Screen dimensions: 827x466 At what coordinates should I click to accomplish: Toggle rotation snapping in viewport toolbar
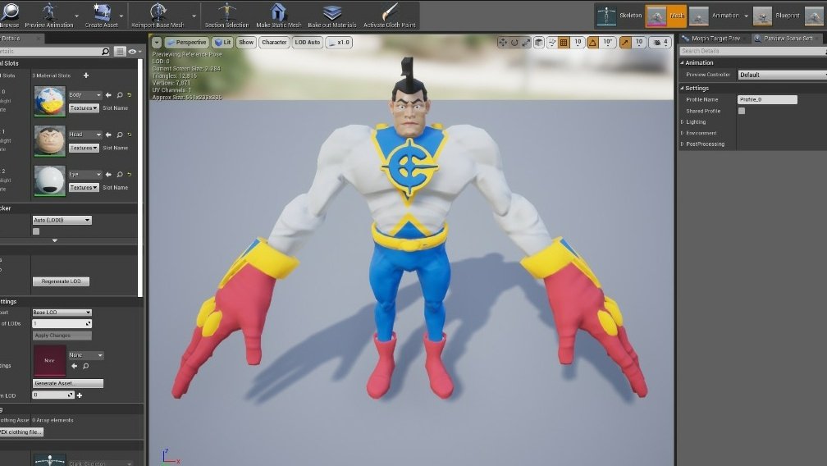point(593,42)
